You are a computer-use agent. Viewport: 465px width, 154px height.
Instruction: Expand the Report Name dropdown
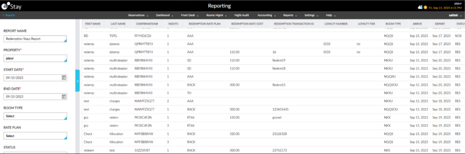tap(35, 39)
